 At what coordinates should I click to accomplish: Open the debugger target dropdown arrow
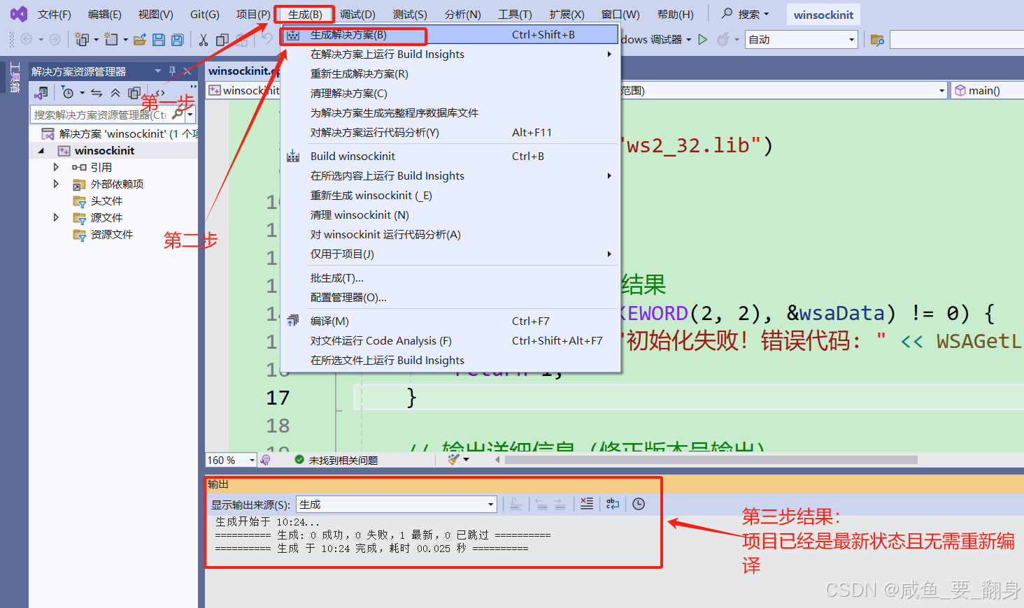coord(689,40)
